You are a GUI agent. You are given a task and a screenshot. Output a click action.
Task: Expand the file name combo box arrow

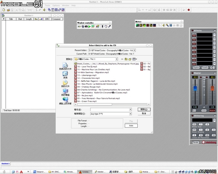point(130,109)
